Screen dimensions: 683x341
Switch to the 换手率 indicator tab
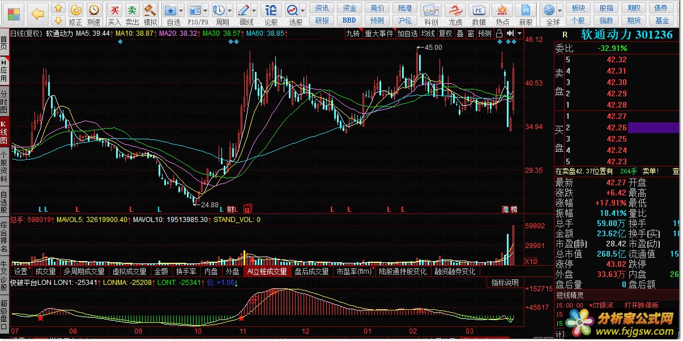[186, 271]
